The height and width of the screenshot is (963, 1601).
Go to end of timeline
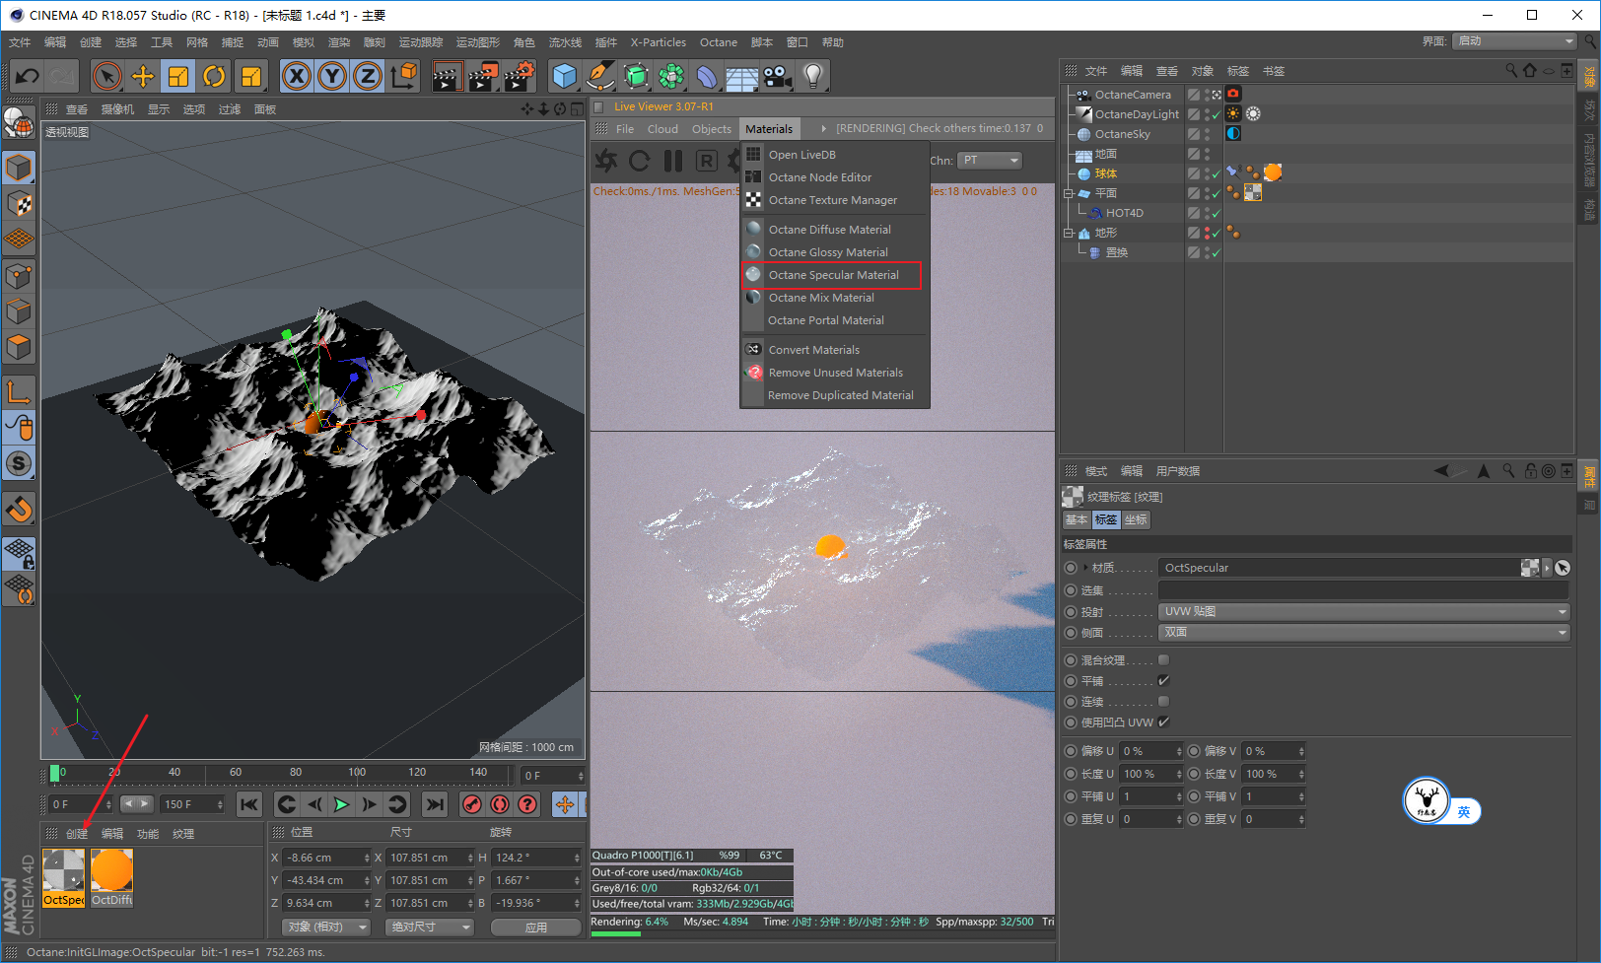point(434,804)
